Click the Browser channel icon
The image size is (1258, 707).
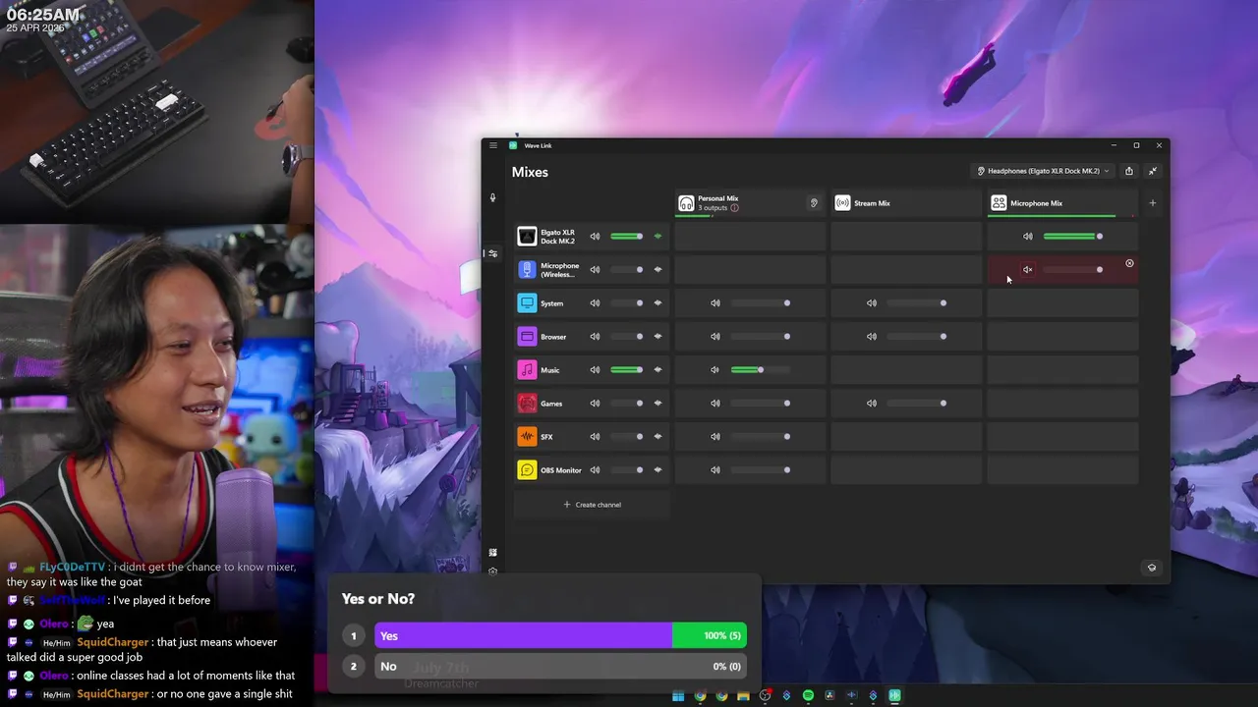[527, 337]
